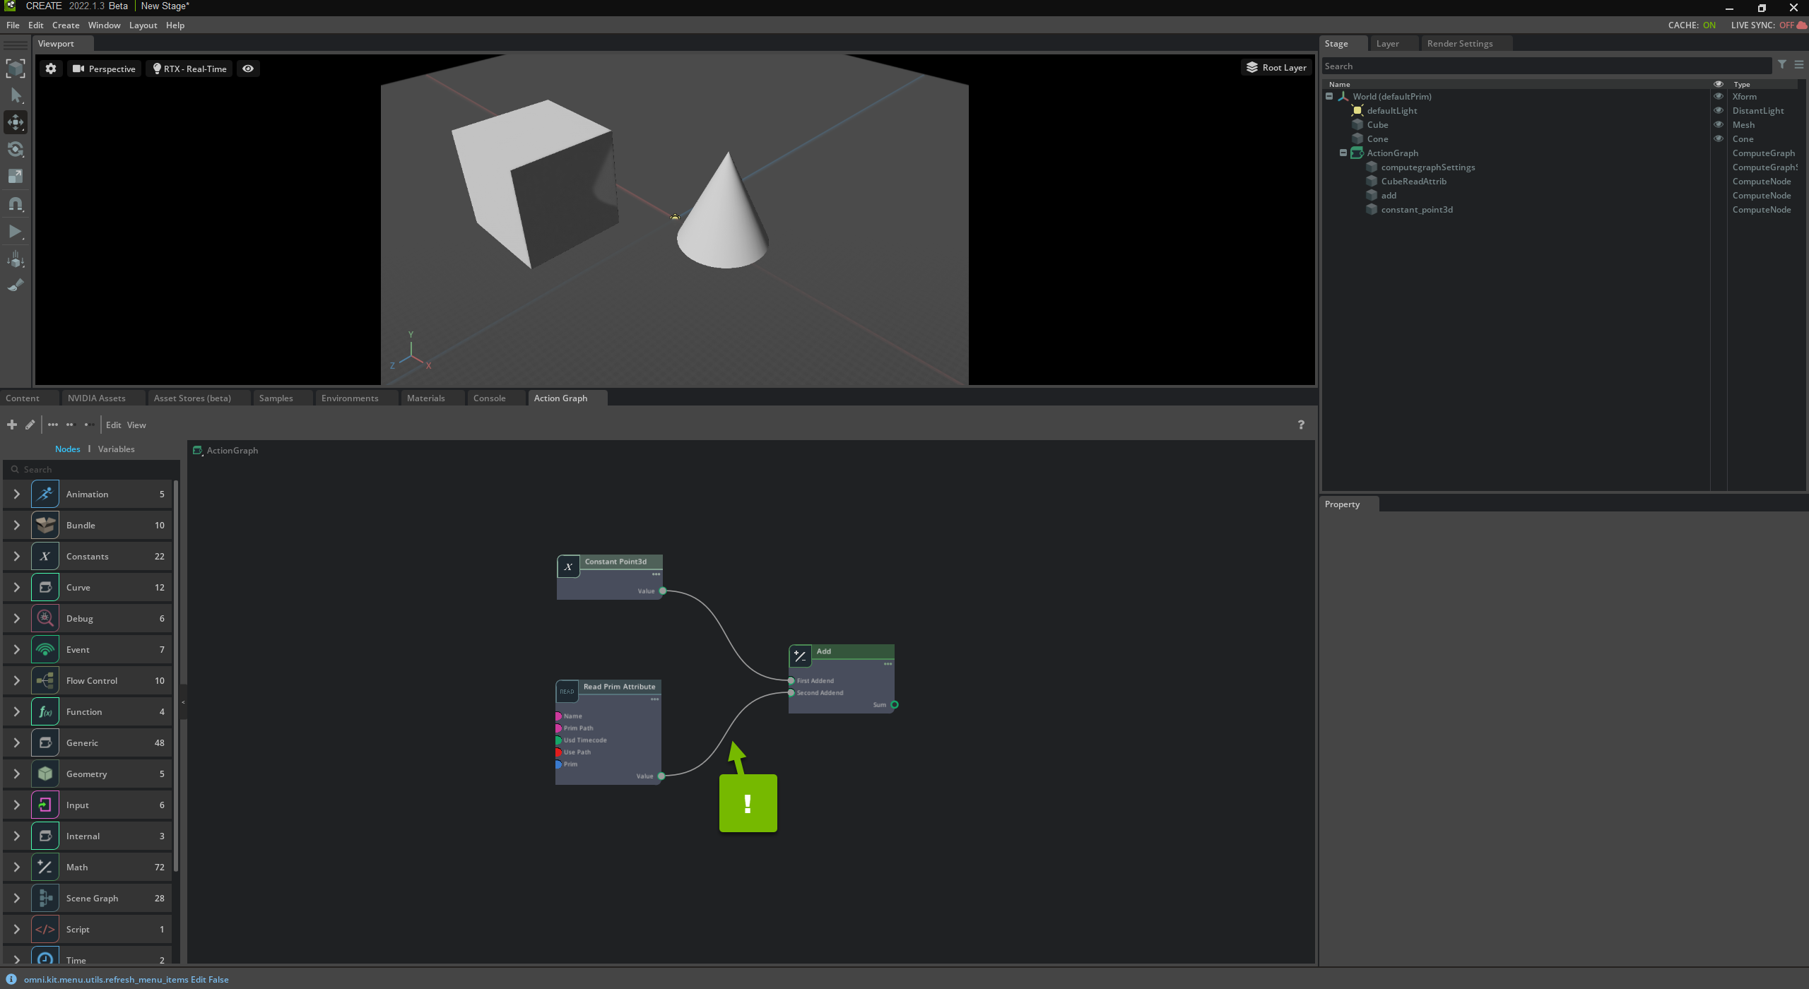This screenshot has height=989, width=1809.
Task: Open the viewport settings gear menu
Action: 51,69
